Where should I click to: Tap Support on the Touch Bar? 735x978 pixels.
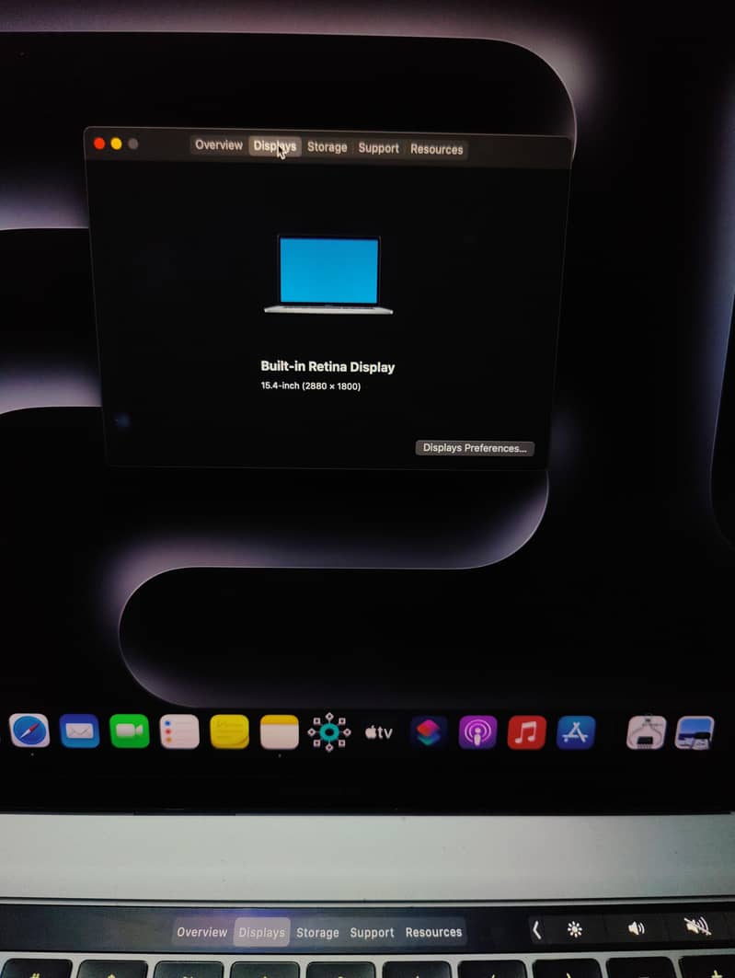pyautogui.click(x=373, y=933)
